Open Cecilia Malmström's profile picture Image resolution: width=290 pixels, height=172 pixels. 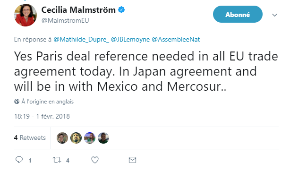[26, 15]
